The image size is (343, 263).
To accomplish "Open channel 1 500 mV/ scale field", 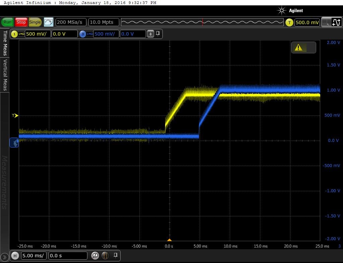I will 38,34.
